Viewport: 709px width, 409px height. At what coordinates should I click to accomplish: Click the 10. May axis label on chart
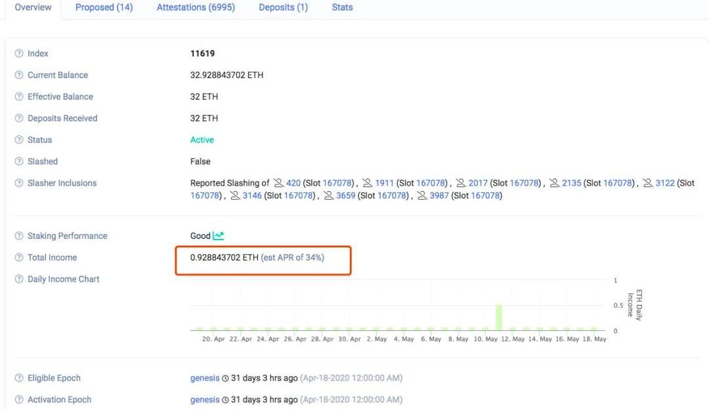(x=486, y=339)
